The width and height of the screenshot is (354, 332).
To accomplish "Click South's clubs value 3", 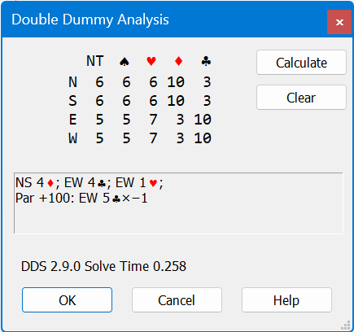I will [x=207, y=101].
